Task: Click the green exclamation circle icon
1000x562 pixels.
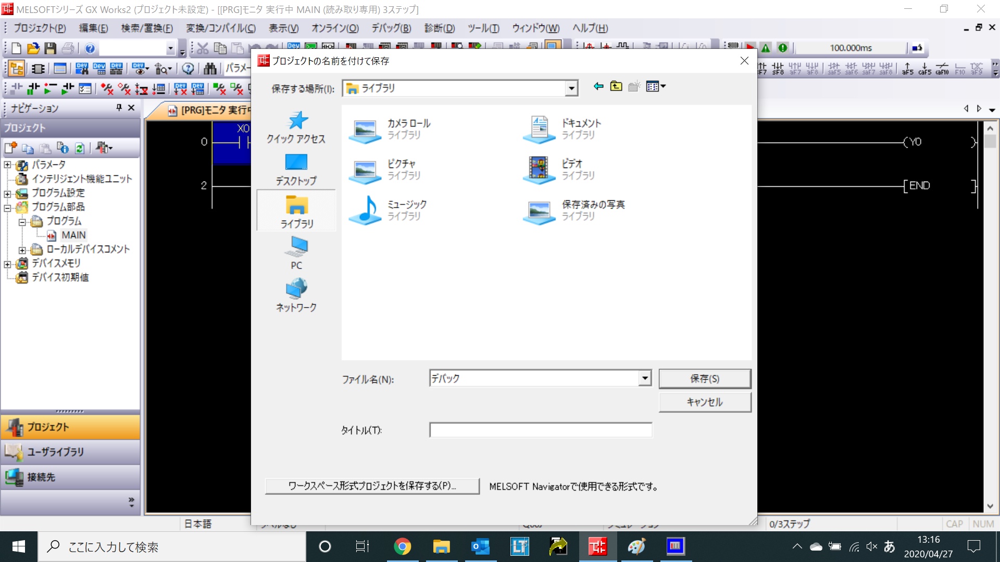Action: pyautogui.click(x=783, y=48)
